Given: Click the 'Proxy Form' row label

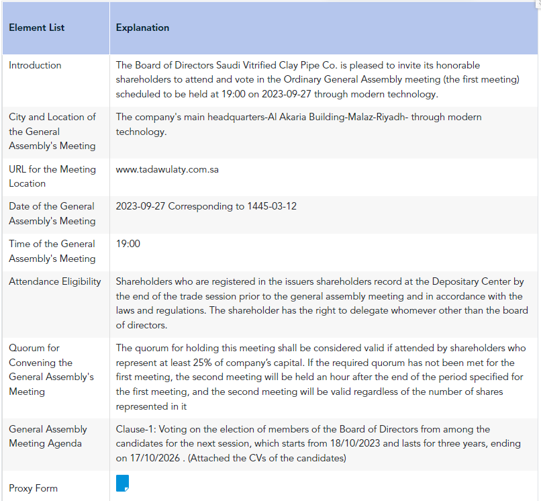Looking at the screenshot, I should click(x=33, y=488).
